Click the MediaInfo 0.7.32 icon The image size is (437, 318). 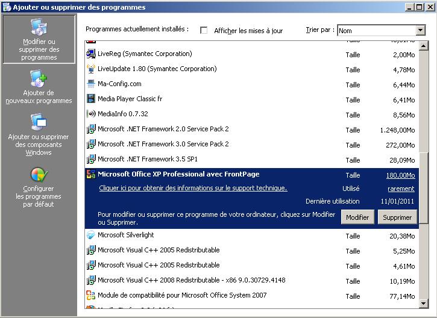point(91,114)
